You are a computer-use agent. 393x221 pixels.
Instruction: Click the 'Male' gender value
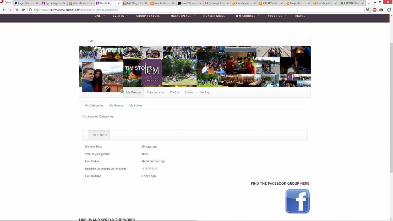[145, 154]
